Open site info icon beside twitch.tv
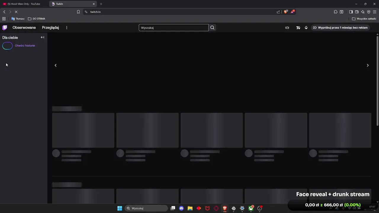Screen dimensions: 379x213 86,12
